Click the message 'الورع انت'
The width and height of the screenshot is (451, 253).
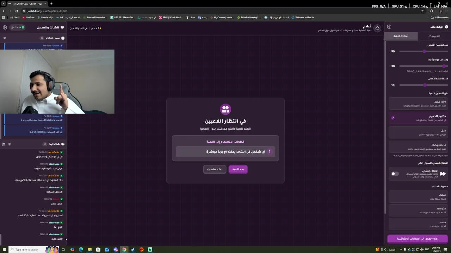click(58, 227)
